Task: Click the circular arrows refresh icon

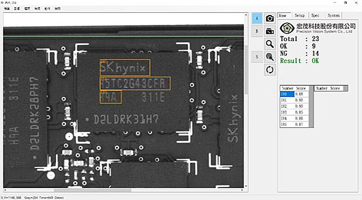Action: tap(270, 69)
